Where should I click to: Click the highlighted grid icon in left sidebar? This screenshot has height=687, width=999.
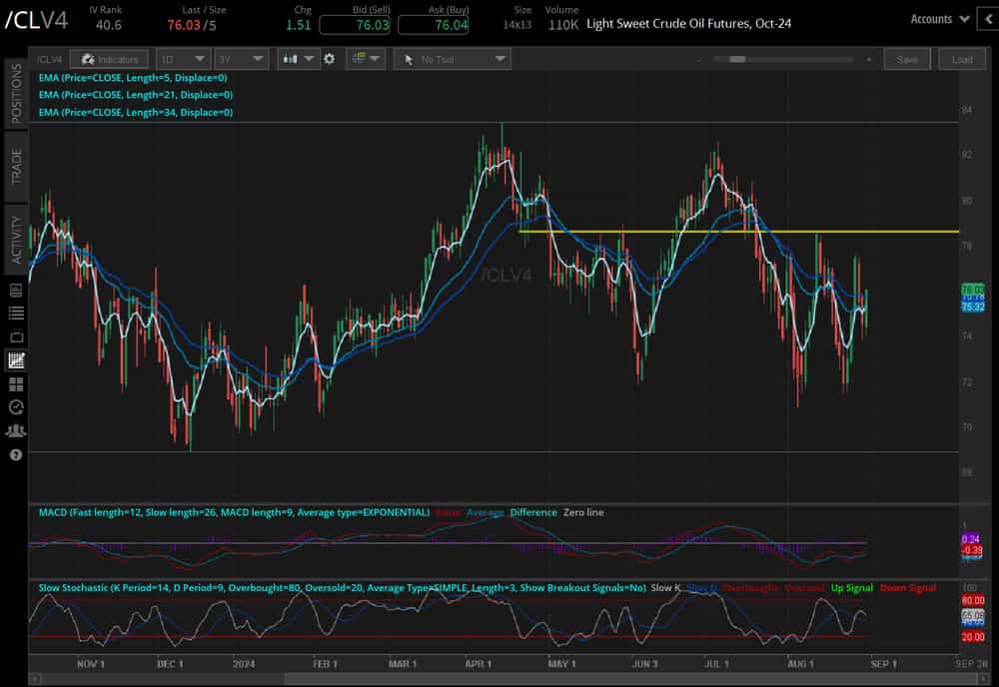[x=14, y=360]
